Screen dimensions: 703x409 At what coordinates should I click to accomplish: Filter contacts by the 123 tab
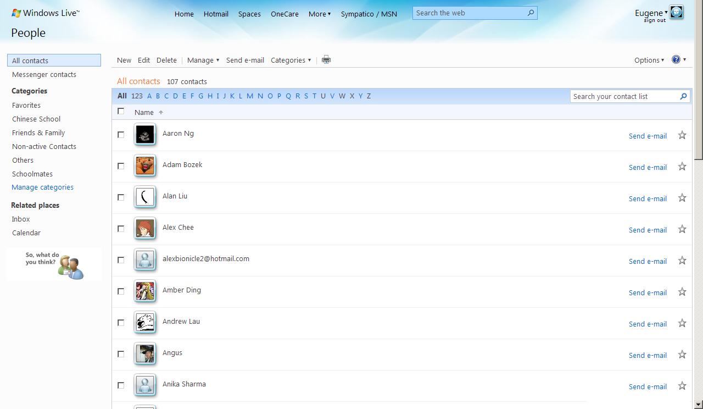tap(137, 96)
